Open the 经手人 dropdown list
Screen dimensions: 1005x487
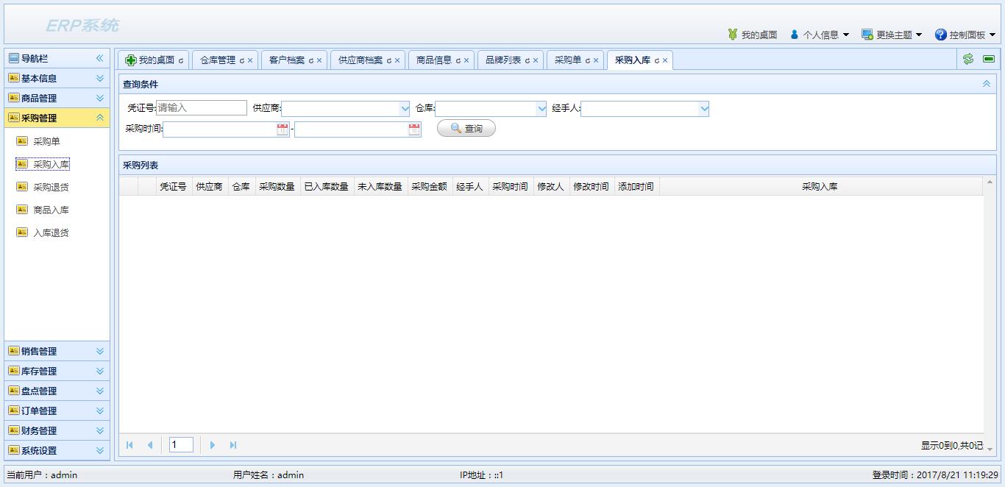click(704, 109)
